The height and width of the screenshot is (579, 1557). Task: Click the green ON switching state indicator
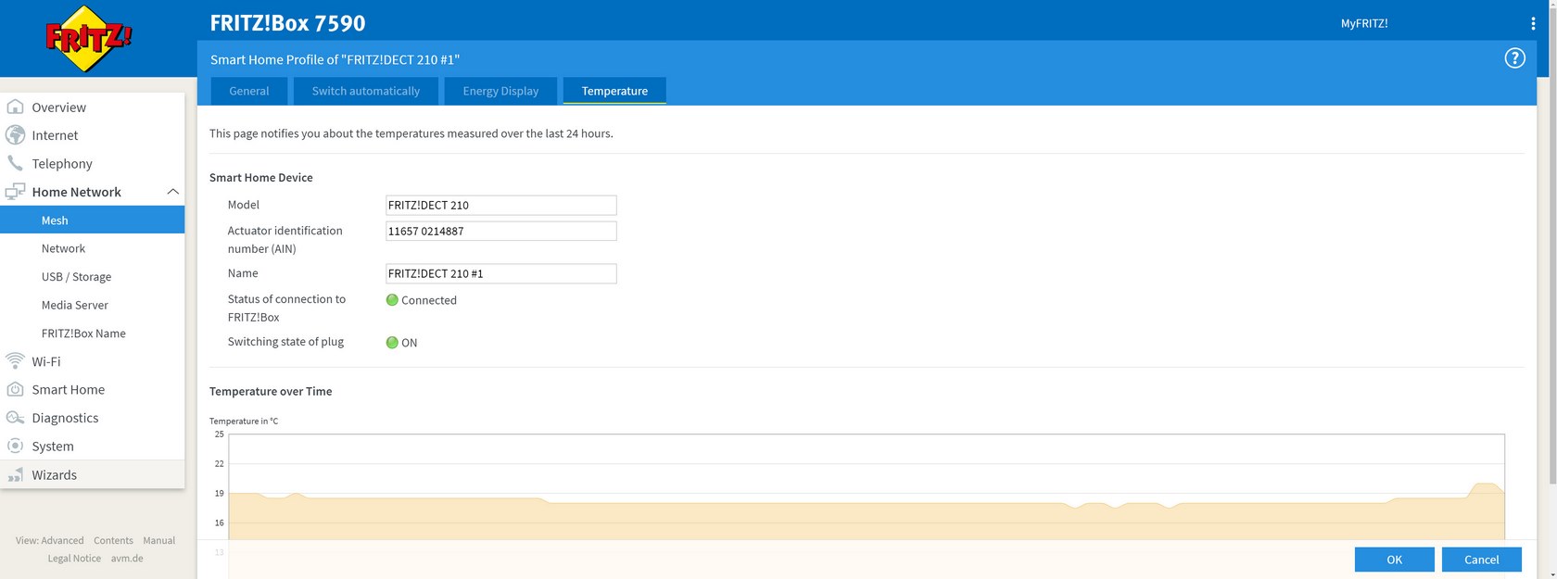[x=392, y=342]
